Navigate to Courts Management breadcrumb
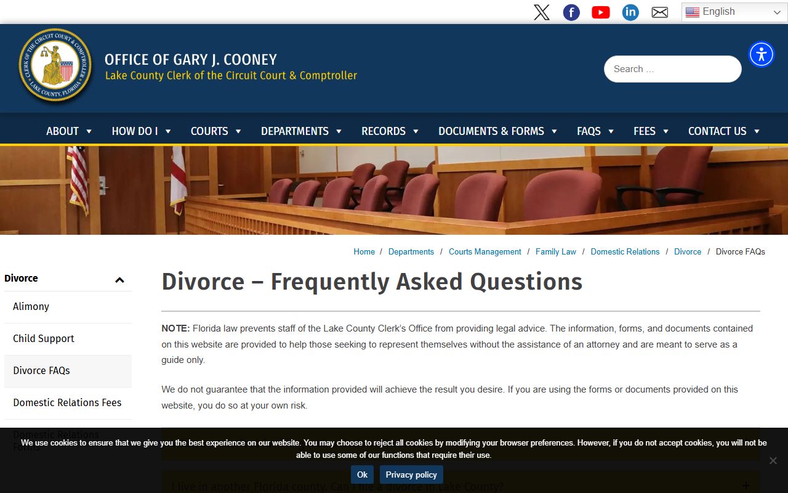Viewport: 788px width, 493px height. [x=485, y=251]
